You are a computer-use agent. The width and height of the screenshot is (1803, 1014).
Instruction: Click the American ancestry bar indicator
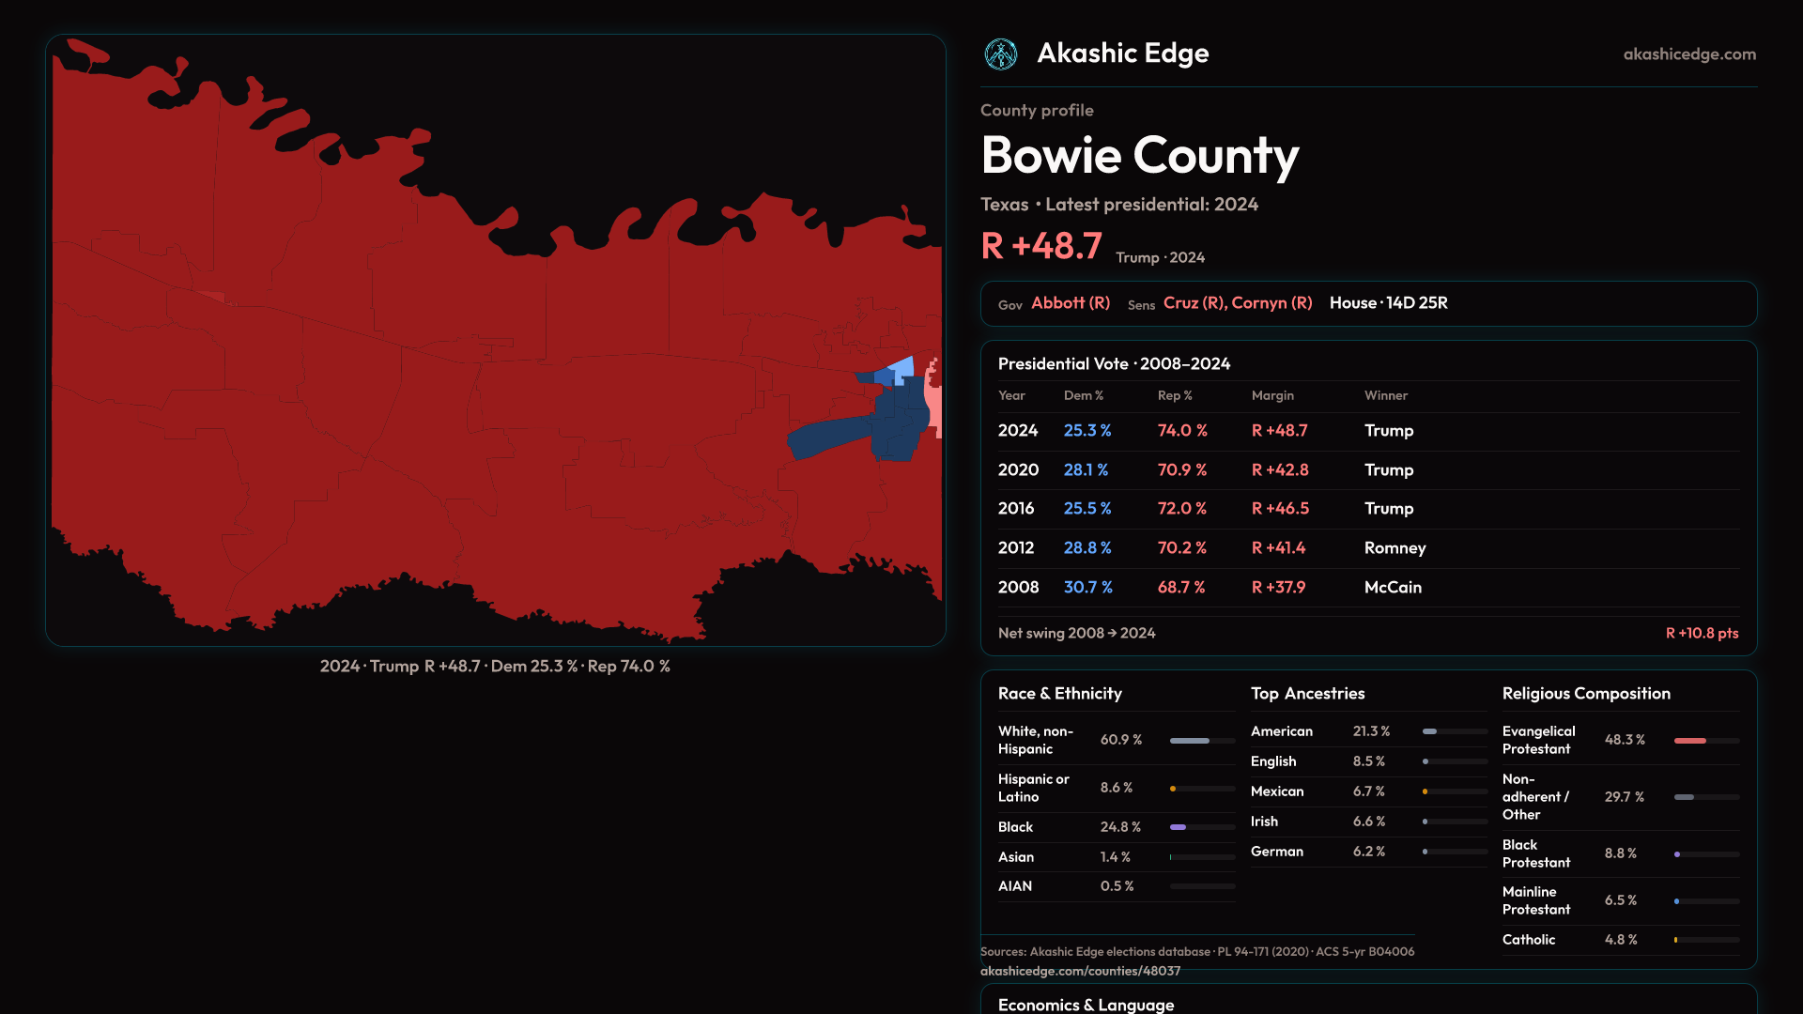pos(1430,731)
